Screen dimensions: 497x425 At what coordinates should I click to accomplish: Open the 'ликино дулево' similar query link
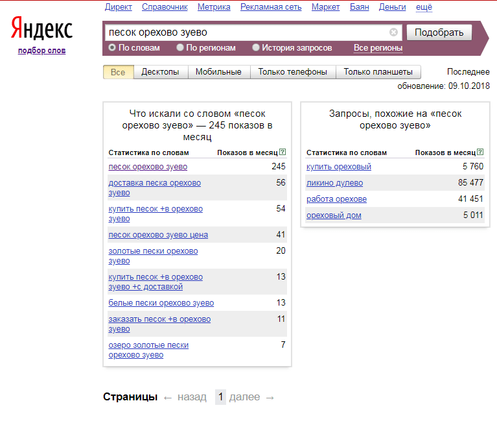tap(334, 183)
